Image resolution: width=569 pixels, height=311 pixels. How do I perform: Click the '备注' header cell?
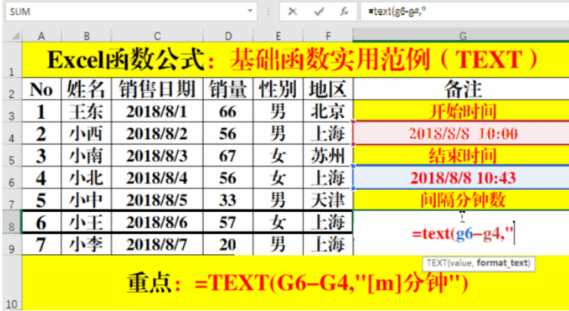click(462, 89)
